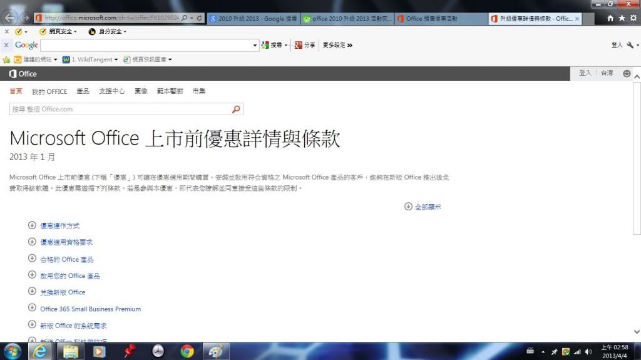Viewport: 641px width, 360px height.
Task: Open Paint from the taskbar
Action: (215, 351)
